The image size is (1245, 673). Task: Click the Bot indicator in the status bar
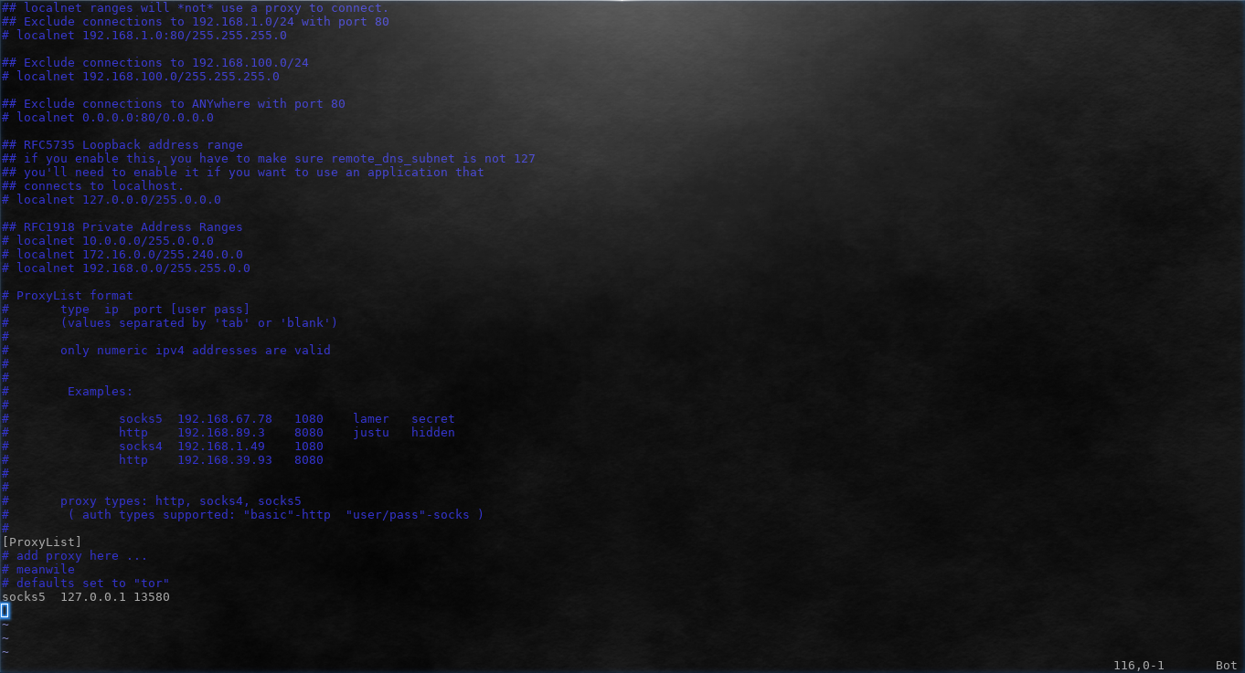[1225, 665]
